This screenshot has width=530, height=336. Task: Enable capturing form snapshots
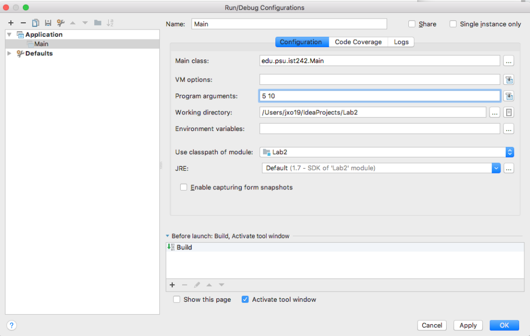coord(184,187)
